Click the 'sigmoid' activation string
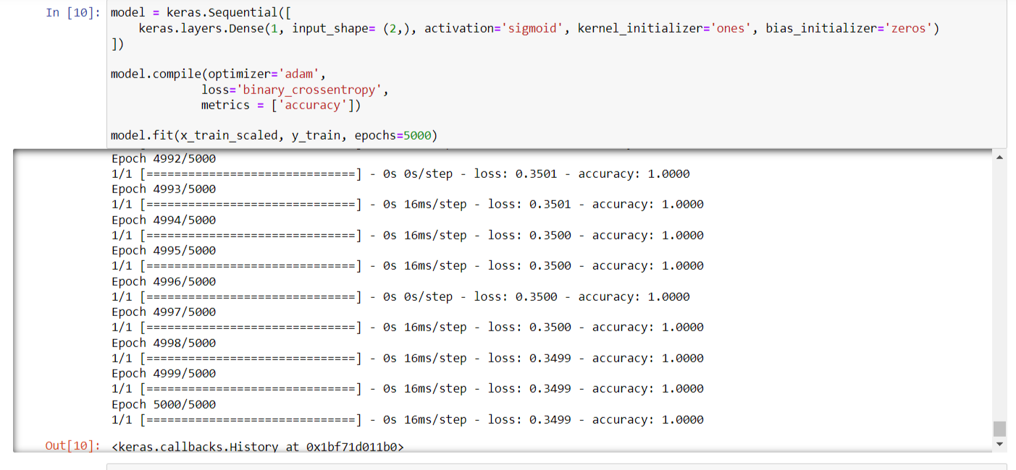Viewport: 1016px width, 470px height. 531,29
